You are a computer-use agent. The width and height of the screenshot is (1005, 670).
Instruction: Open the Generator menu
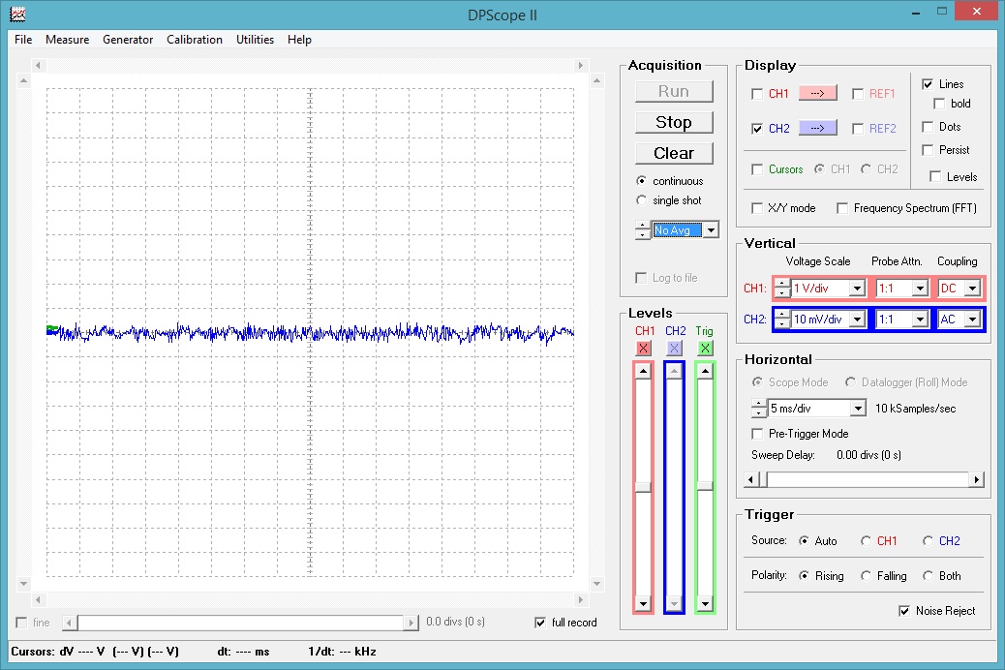128,40
